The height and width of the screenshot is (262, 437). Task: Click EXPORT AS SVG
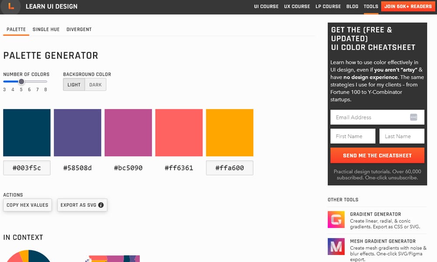tap(79, 205)
